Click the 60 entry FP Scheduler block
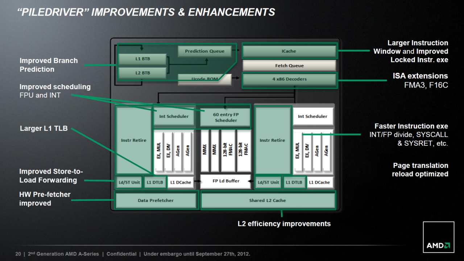The image size is (464, 261). [225, 117]
